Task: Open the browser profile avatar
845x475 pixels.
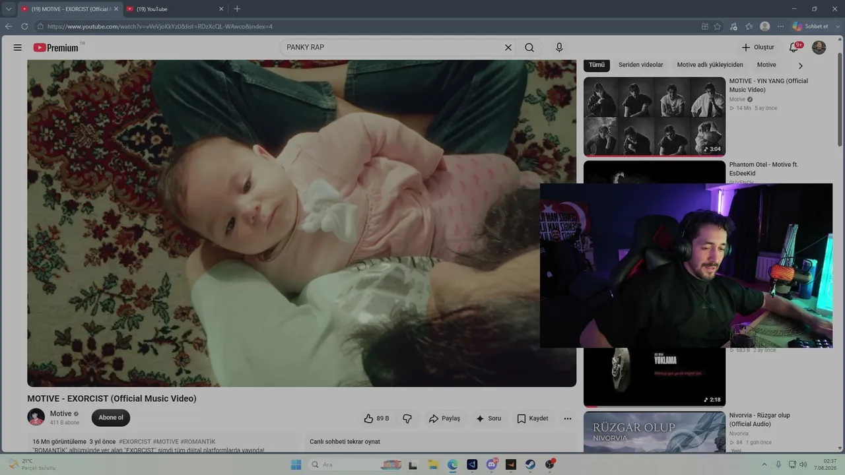Action: (764, 26)
